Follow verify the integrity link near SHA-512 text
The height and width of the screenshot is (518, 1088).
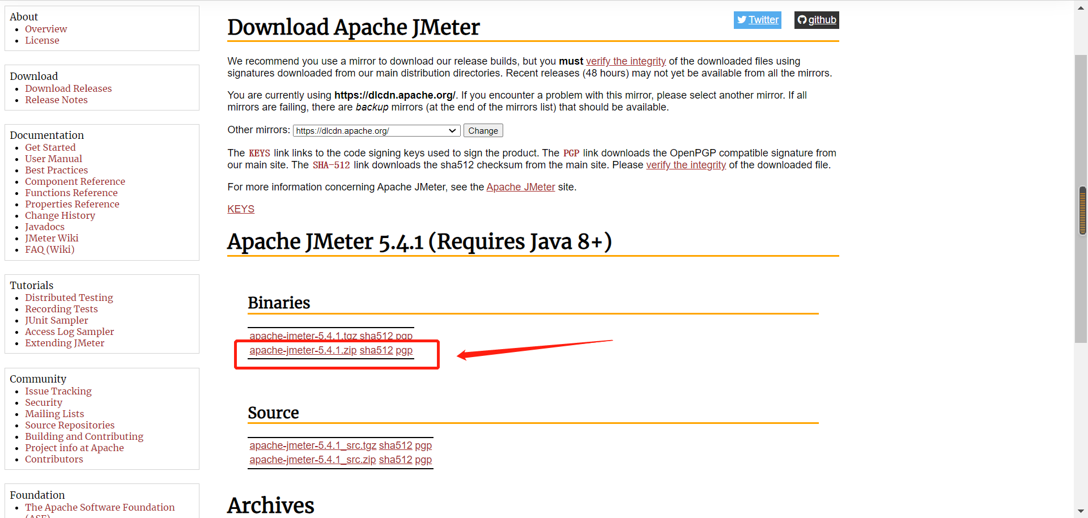(686, 165)
